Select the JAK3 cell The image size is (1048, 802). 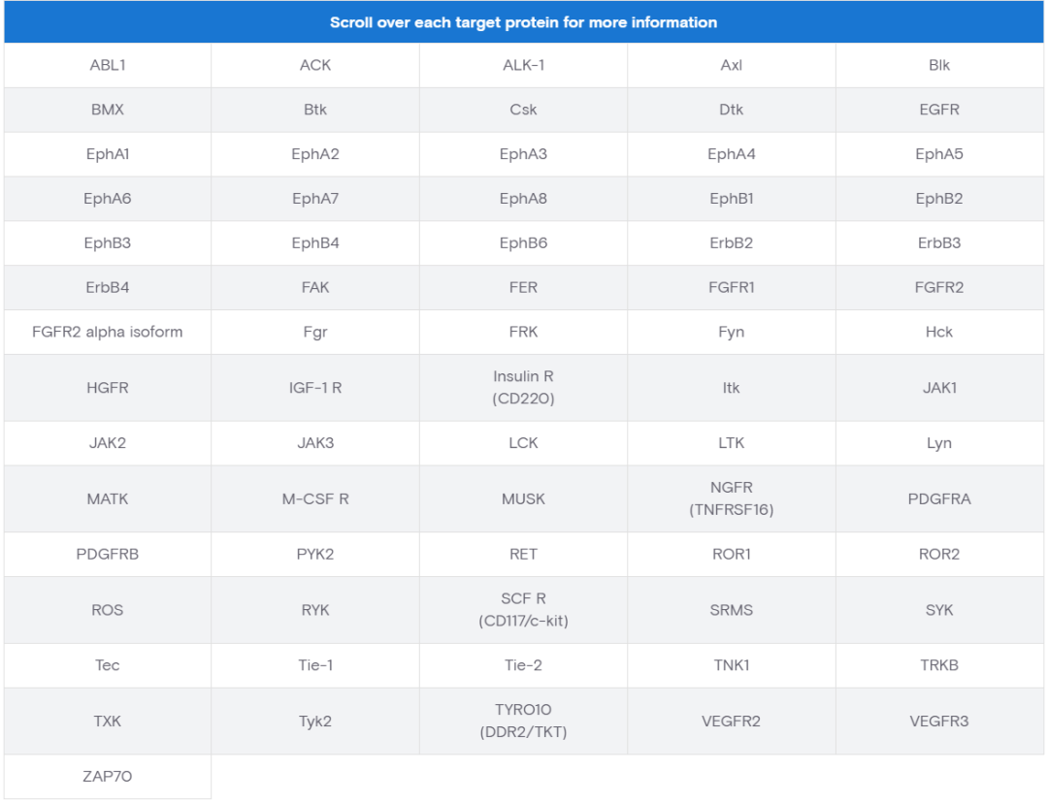click(x=315, y=443)
